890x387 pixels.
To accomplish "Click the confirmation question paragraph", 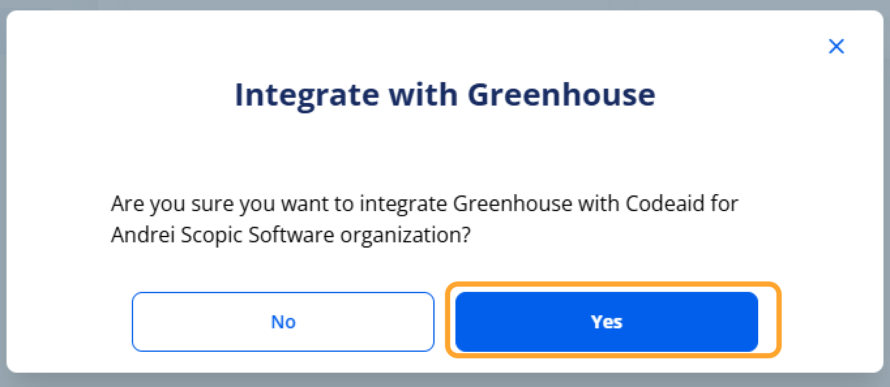I will click(425, 219).
